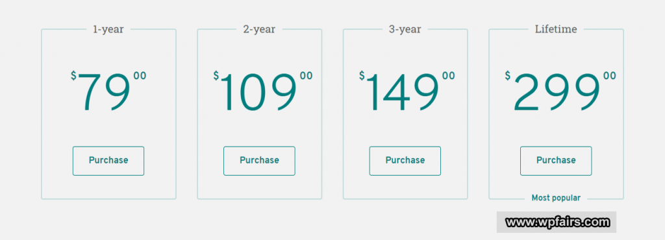Click dollar sign beside 299 price
665x240 pixels.
tap(508, 76)
